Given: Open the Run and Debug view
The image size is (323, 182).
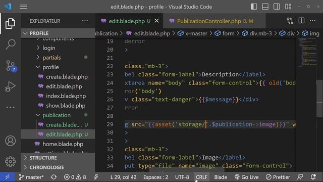Looking at the screenshot, I should [x=10, y=86].
